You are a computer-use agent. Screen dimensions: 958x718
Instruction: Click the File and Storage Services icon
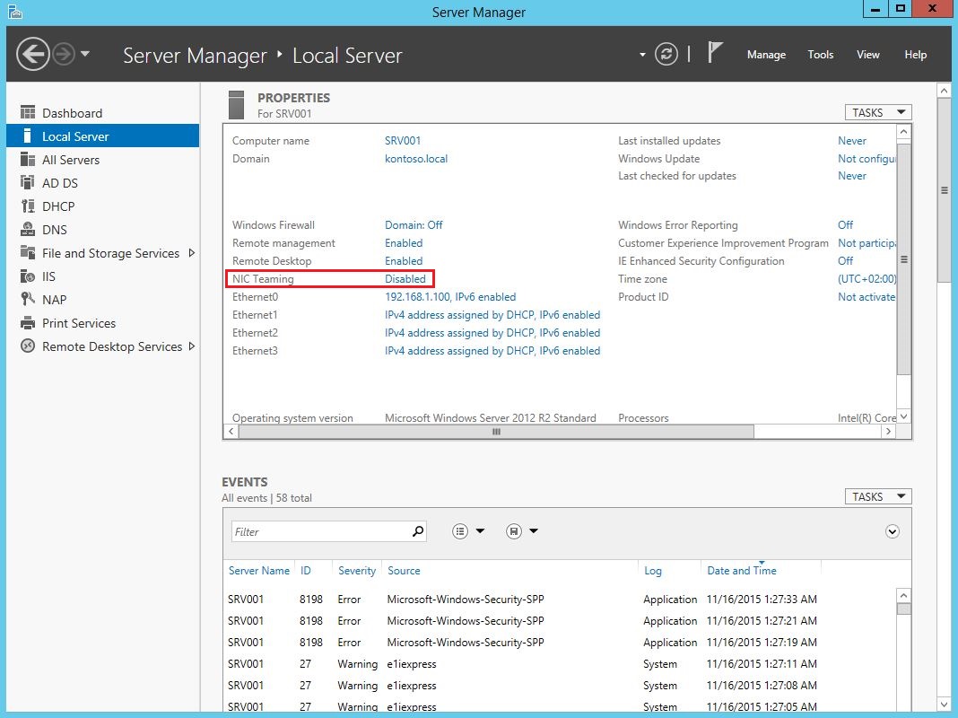click(x=28, y=252)
